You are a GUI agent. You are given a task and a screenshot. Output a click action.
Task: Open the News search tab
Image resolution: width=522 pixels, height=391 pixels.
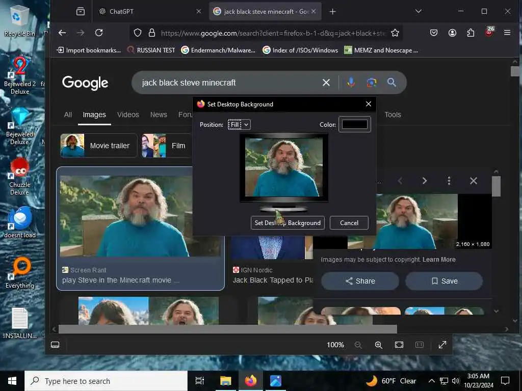tap(159, 115)
